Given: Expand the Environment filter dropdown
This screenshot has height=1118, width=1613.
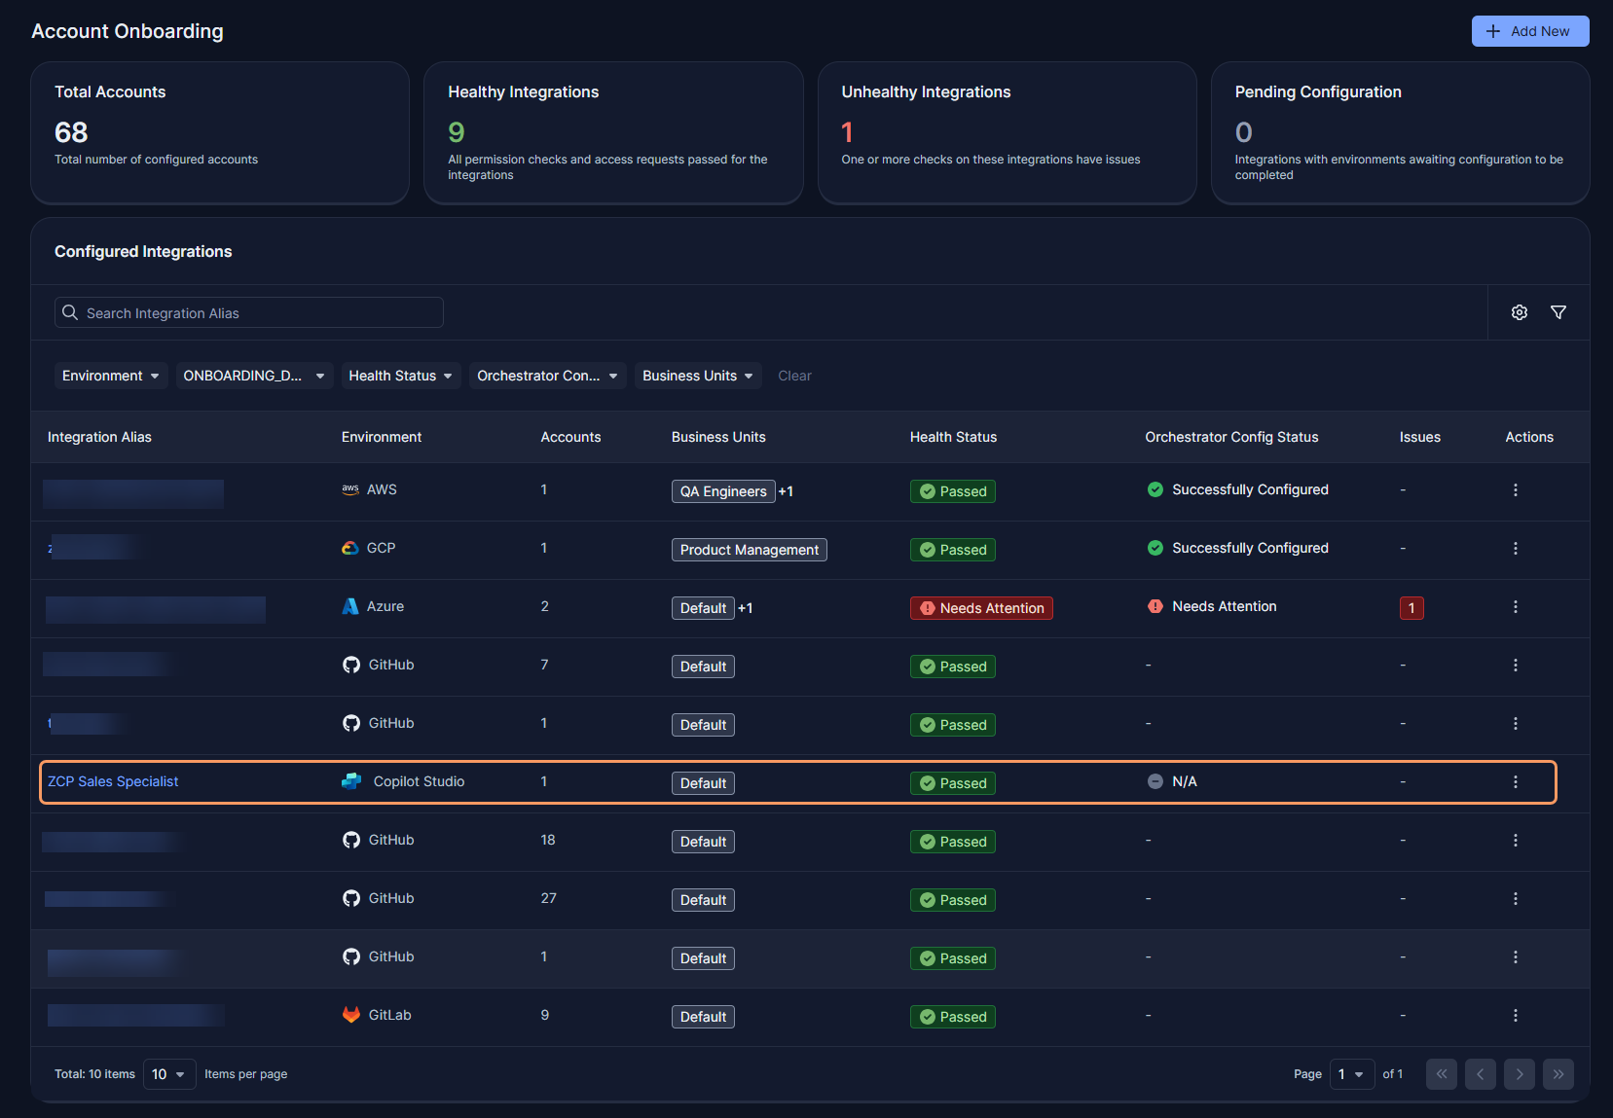Looking at the screenshot, I should click(x=111, y=376).
